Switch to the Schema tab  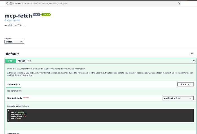[26, 106]
